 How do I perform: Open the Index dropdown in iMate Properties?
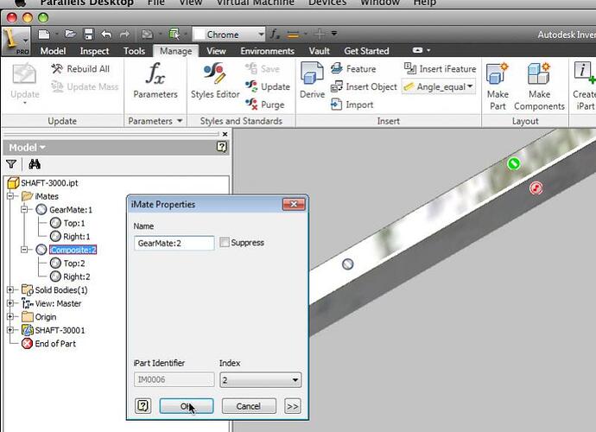[x=260, y=380]
